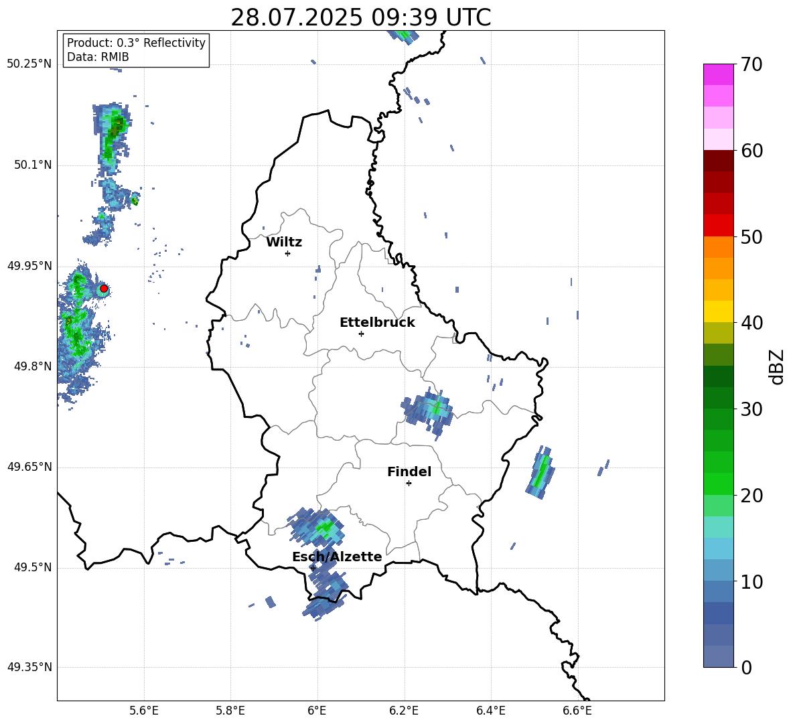Click the Findel station cross marker
793x724 pixels.
[x=409, y=483]
